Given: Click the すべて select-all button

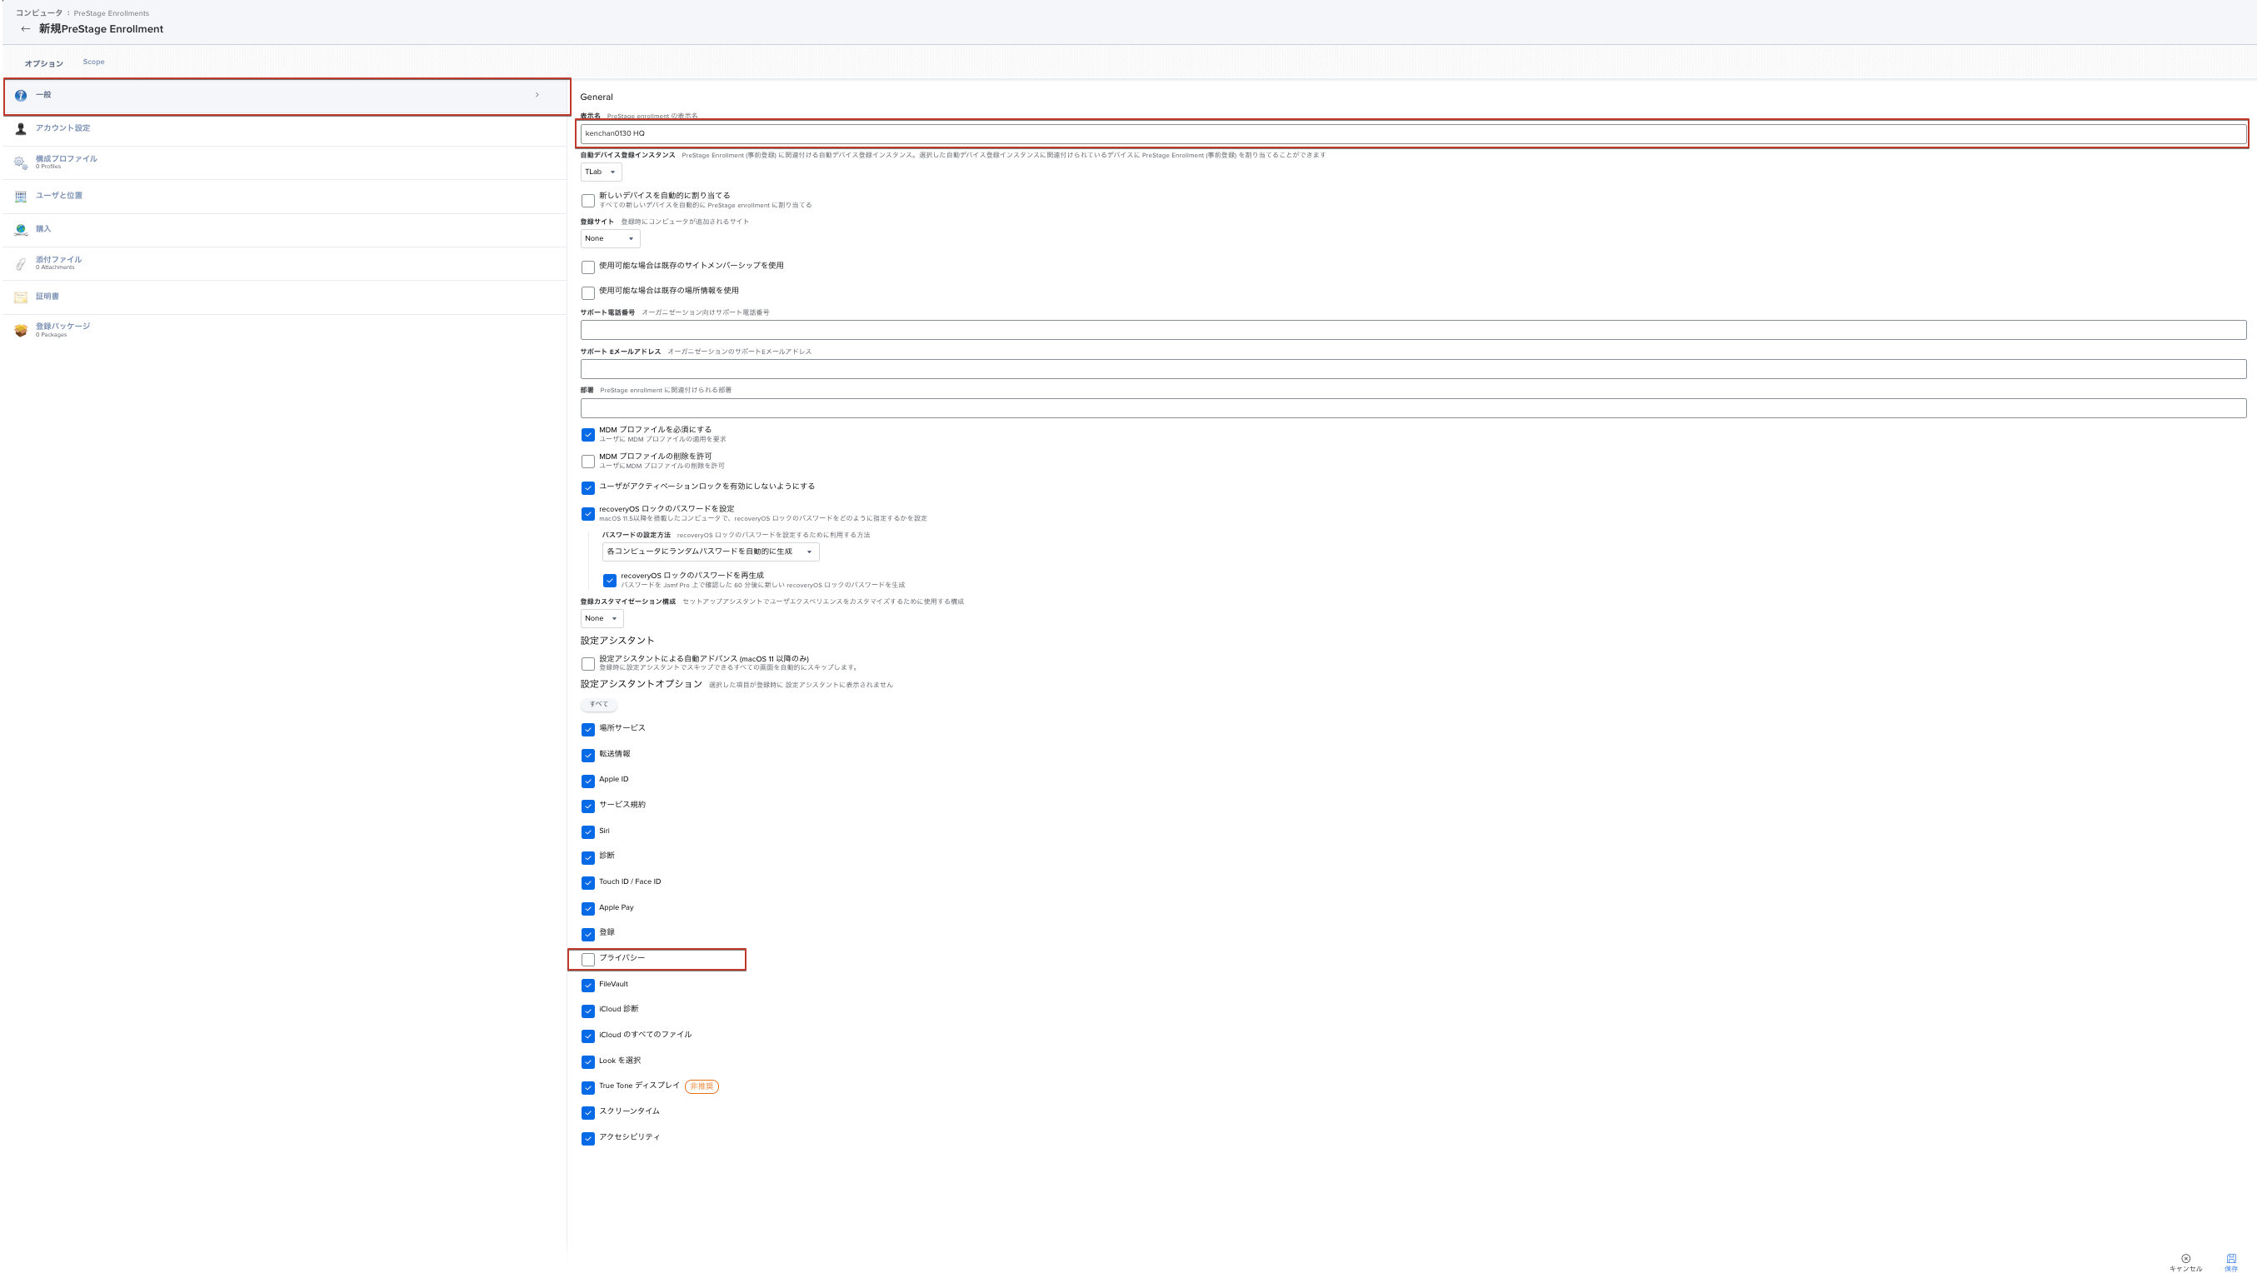Looking at the screenshot, I should click(x=598, y=705).
